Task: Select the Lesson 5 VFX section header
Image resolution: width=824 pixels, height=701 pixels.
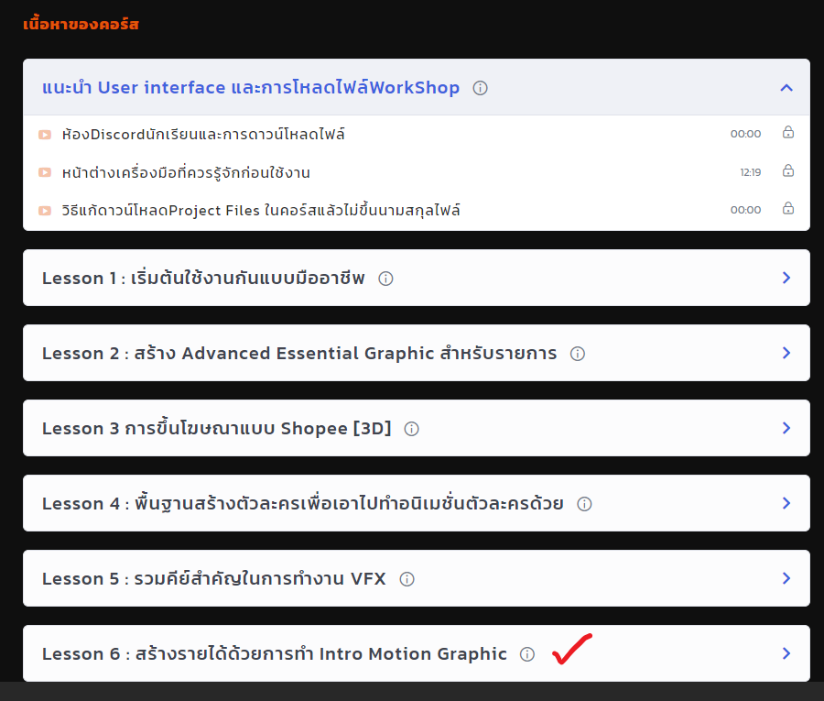Action: pyautogui.click(x=214, y=579)
